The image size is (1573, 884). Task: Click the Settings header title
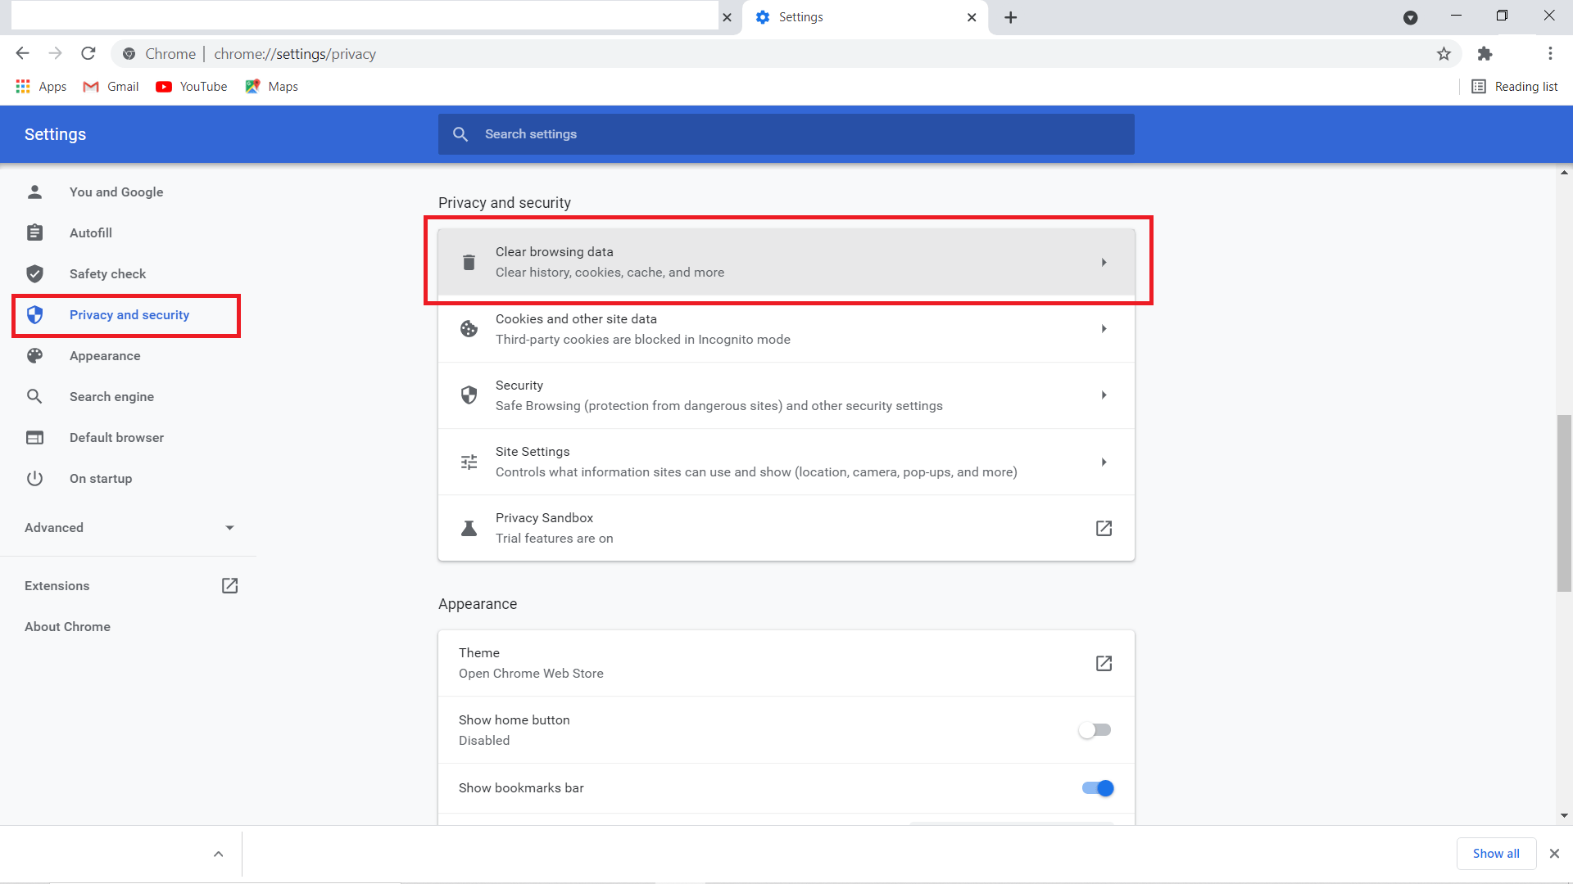[x=55, y=134]
